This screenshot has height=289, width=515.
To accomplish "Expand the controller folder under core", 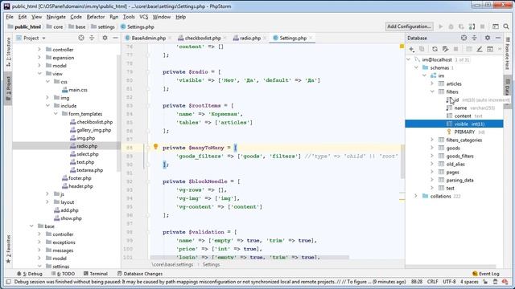I will tap(39, 50).
